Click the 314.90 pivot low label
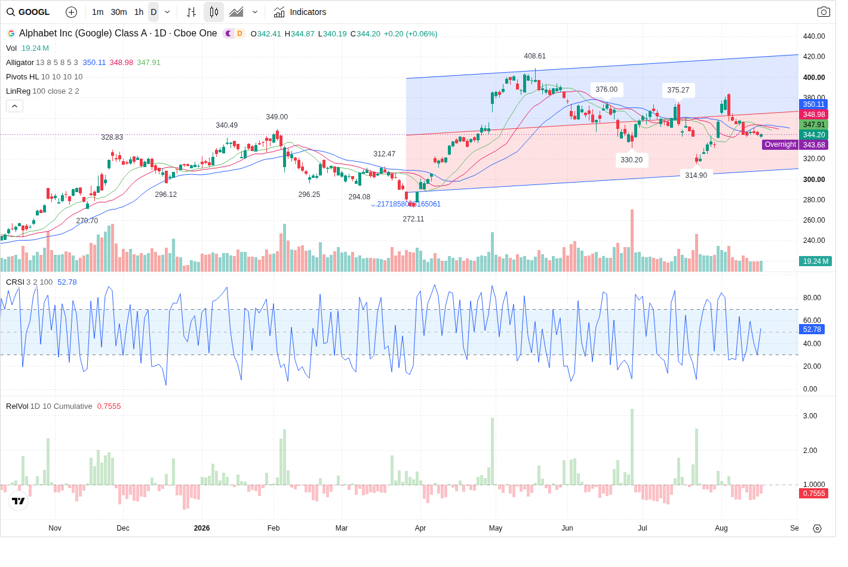848x567 pixels. coord(696,175)
